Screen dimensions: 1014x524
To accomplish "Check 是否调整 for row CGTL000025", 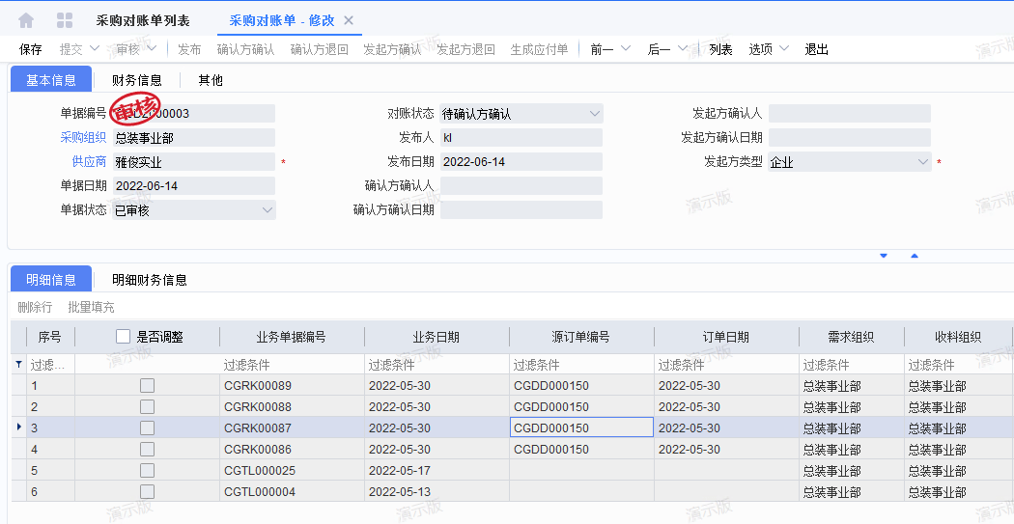I will click(148, 470).
